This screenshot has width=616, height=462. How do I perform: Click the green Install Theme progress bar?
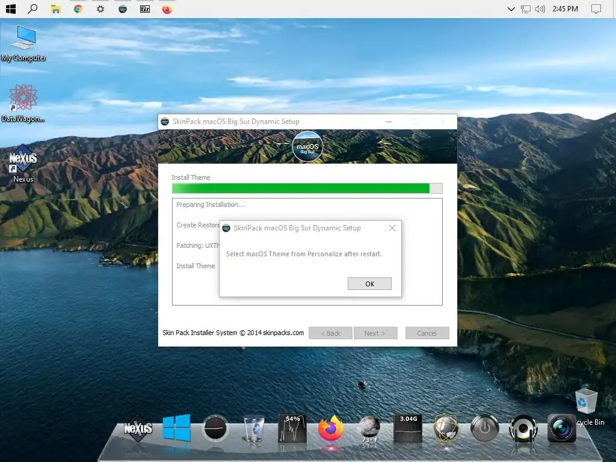[307, 188]
